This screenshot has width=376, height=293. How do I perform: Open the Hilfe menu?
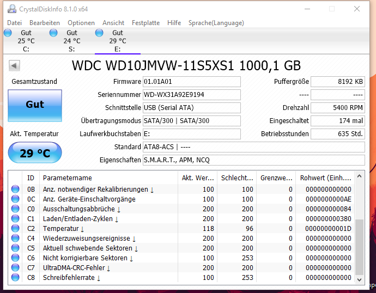pos(174,23)
